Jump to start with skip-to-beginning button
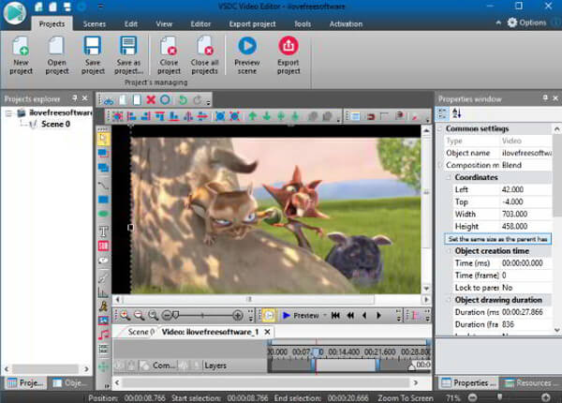The height and width of the screenshot is (403, 562). click(x=335, y=316)
